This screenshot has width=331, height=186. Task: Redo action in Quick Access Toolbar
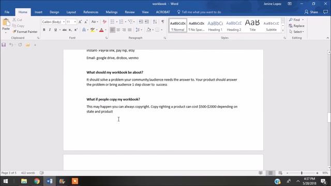click(20, 45)
